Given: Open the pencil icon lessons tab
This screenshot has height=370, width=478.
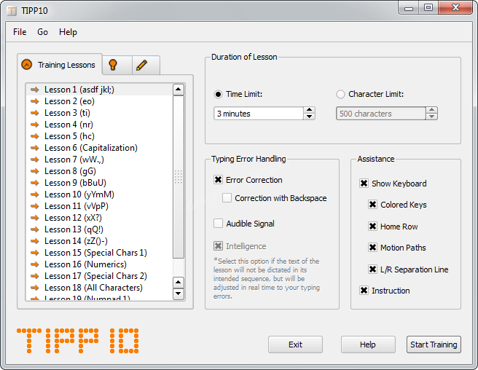Looking at the screenshot, I should 142,65.
